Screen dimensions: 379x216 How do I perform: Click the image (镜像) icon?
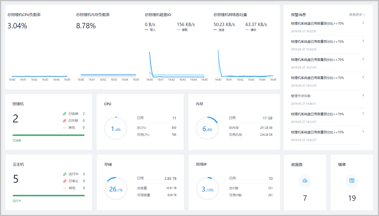pos(352,181)
